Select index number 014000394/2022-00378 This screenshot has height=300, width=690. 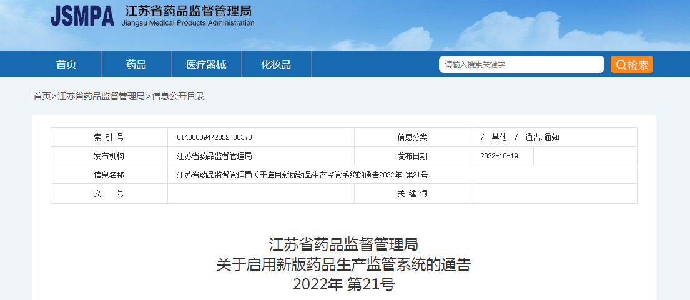coord(214,137)
